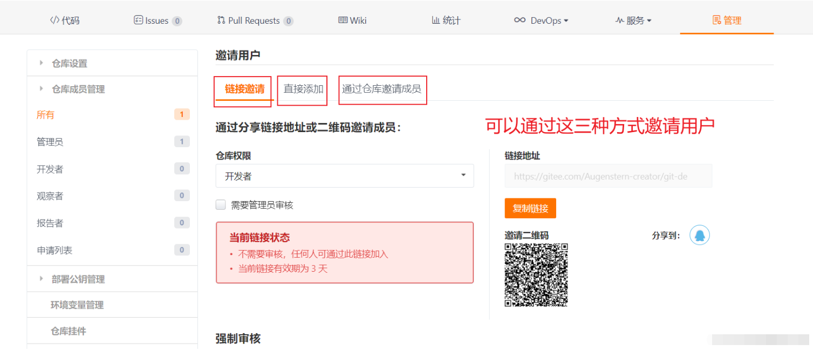Open the DevOps dropdown menu

click(x=541, y=20)
